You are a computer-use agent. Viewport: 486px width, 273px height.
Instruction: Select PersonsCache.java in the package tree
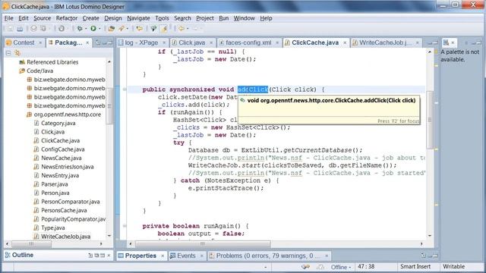pos(64,211)
